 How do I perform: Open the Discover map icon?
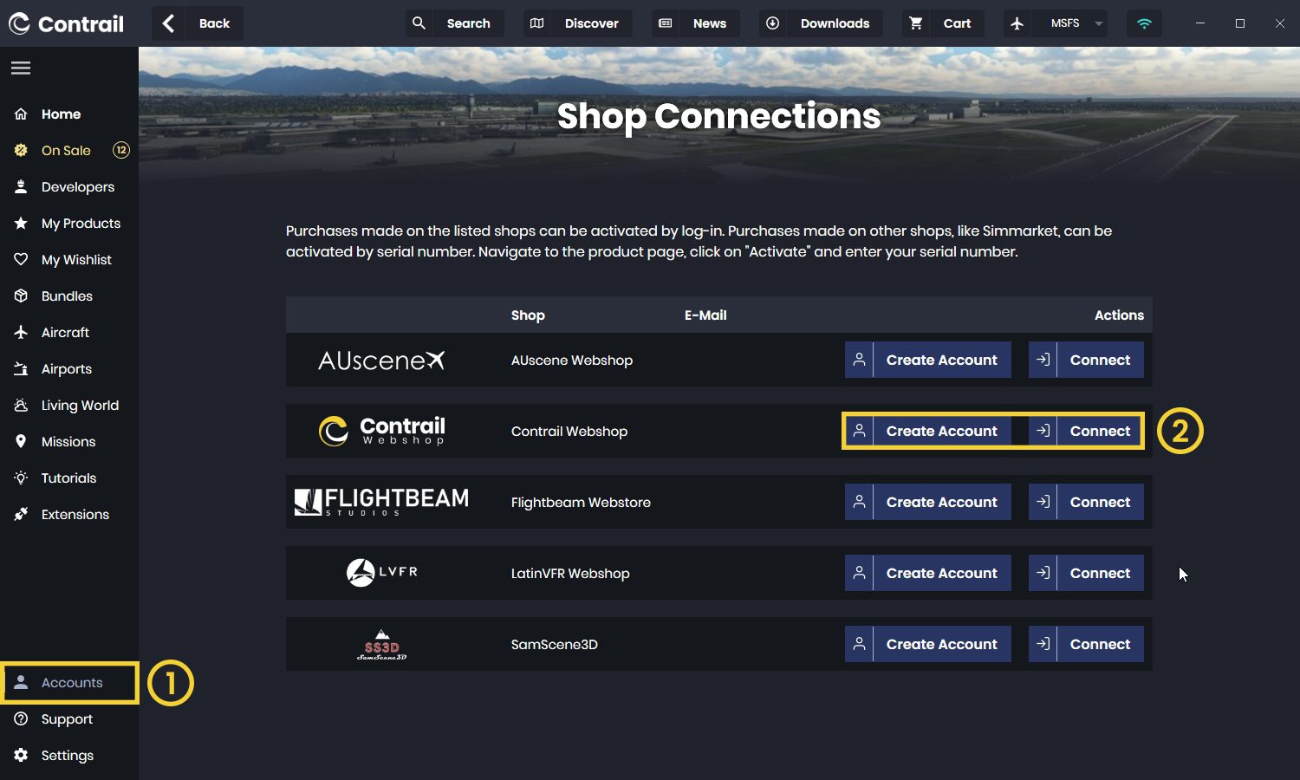coord(537,23)
